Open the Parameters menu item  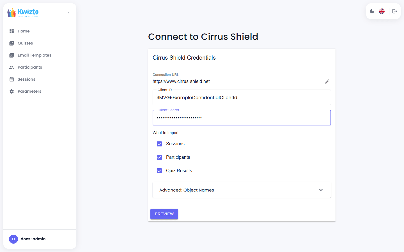tap(40, 91)
